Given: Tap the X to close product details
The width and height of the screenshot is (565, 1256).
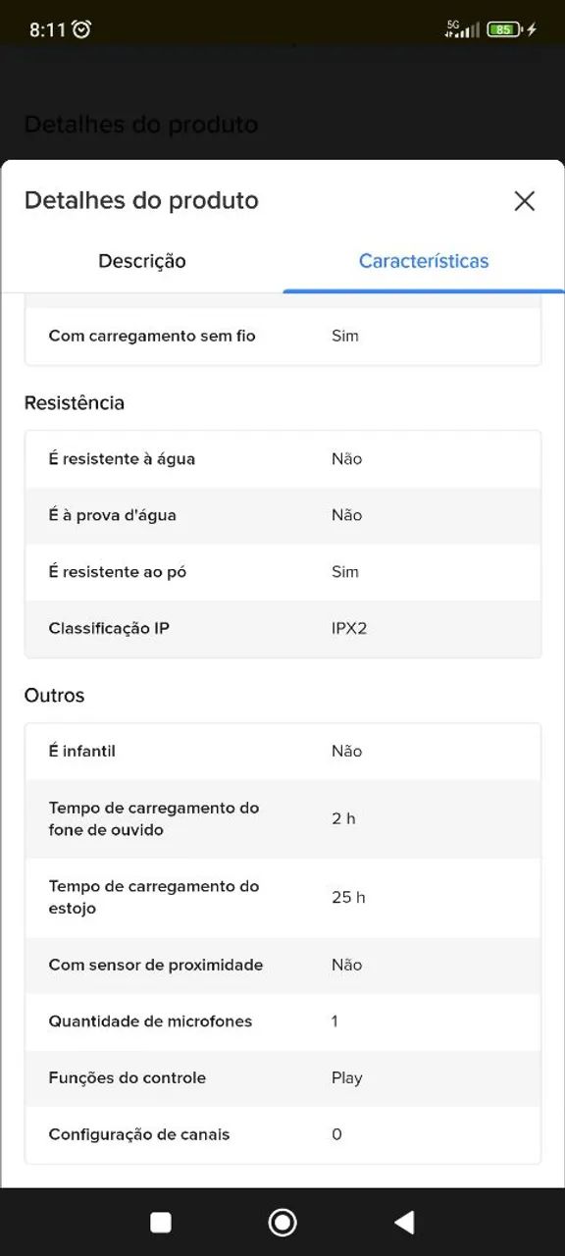Looking at the screenshot, I should (x=525, y=201).
